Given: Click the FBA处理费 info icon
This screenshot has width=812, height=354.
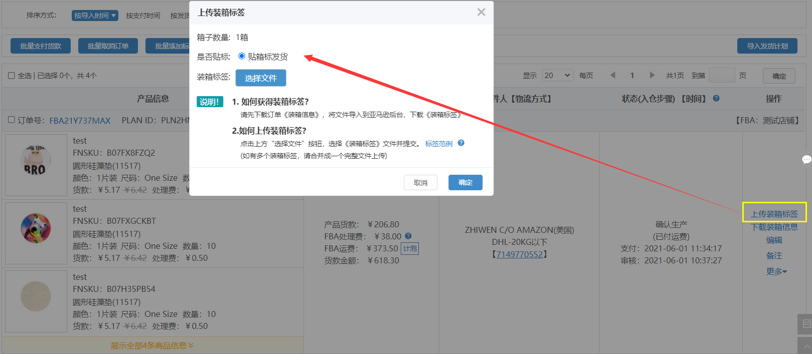Looking at the screenshot, I should [408, 236].
